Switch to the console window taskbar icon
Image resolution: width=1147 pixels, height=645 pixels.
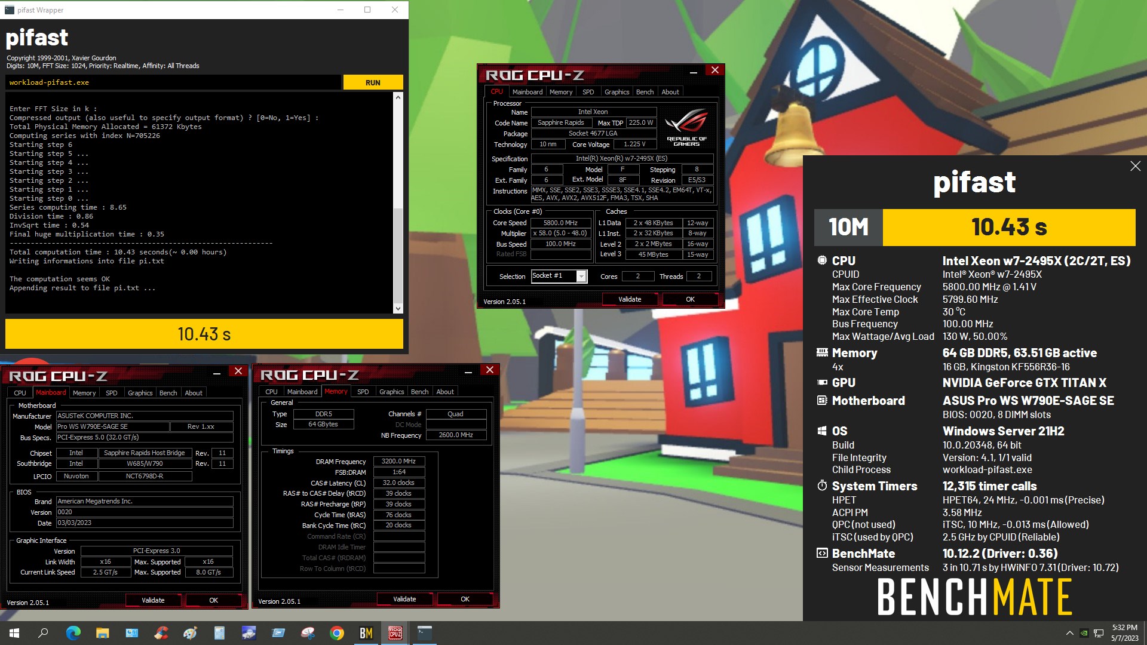pyautogui.click(x=424, y=633)
